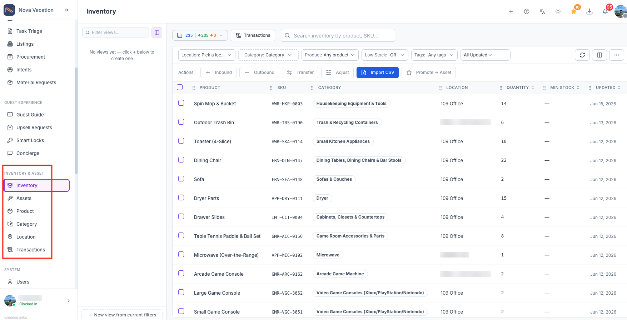This screenshot has width=627, height=320.
Task: Check the Spin Mop & Bucket row
Action: 181,103
